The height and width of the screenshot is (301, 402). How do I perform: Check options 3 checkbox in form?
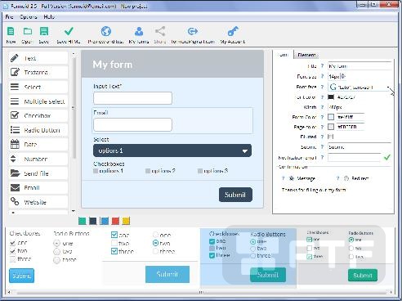(200, 171)
